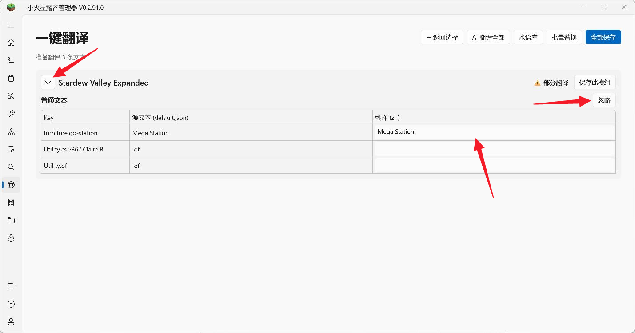Open the text lines icon above feedback
The width and height of the screenshot is (635, 333).
11,286
